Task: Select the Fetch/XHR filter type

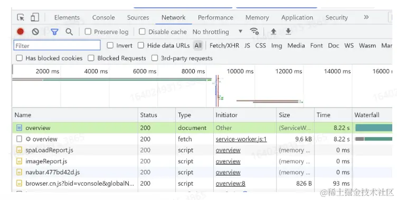Action: pyautogui.click(x=224, y=45)
